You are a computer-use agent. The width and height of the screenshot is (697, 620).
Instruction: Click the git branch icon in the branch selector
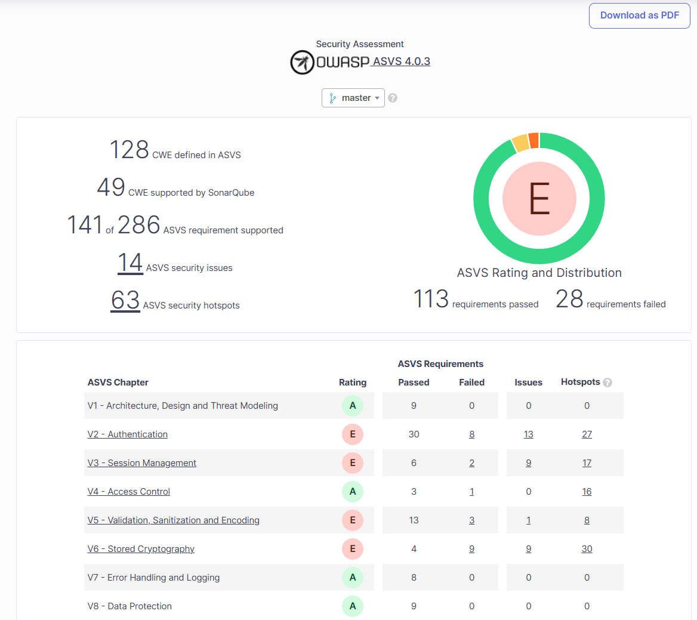pyautogui.click(x=333, y=98)
